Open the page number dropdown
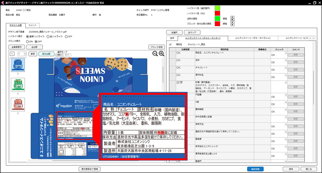This screenshot has width=322, height=173. pos(25,54)
